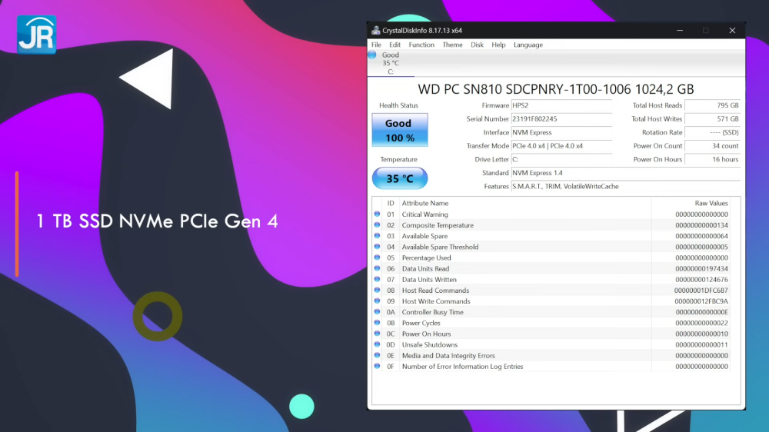Click the Raw Values column header

point(711,203)
